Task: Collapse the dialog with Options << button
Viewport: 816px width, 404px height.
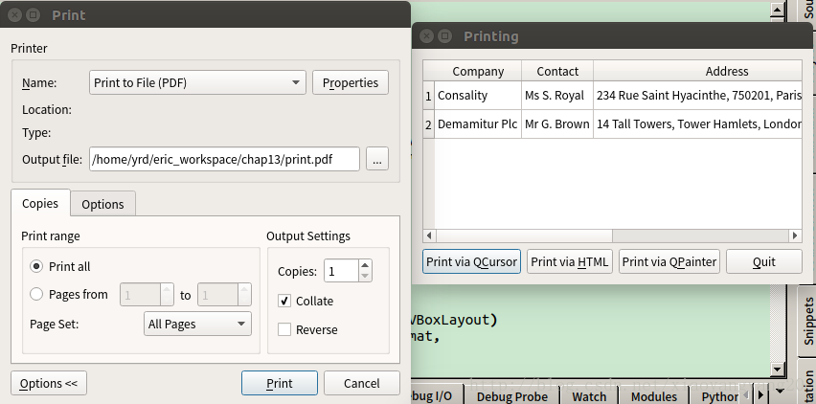Action: 49,383
